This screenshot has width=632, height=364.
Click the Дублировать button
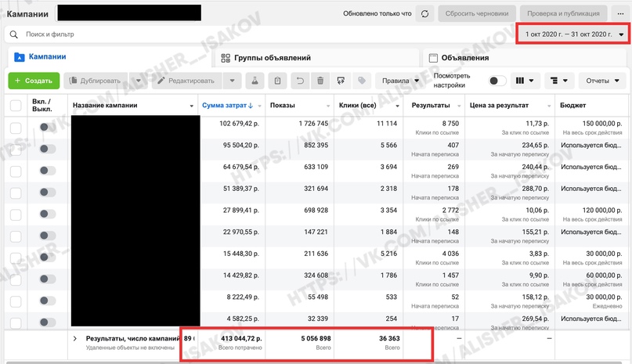(96, 81)
